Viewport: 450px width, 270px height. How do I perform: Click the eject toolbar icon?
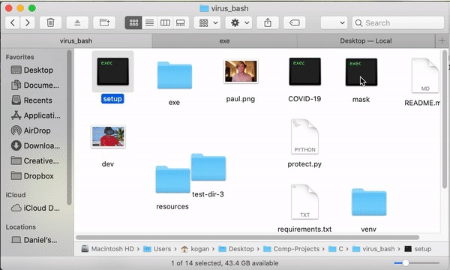click(77, 22)
